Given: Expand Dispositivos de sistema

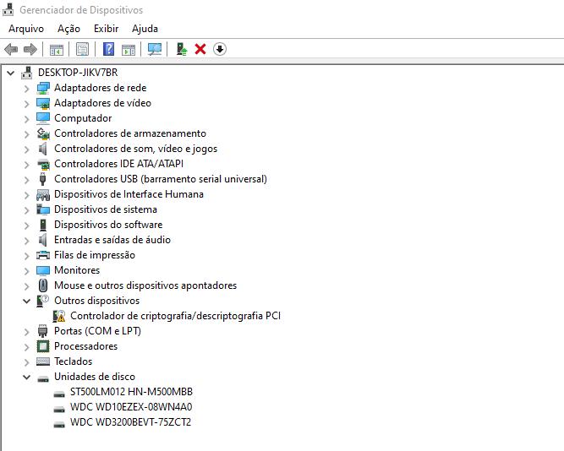Looking at the screenshot, I should click(26, 210).
